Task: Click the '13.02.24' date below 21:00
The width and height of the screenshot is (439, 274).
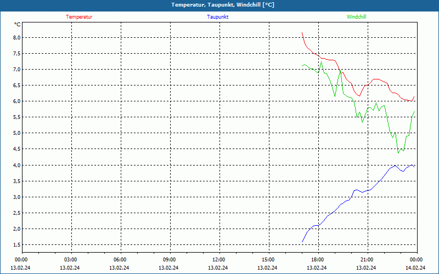Action: tap(366, 267)
